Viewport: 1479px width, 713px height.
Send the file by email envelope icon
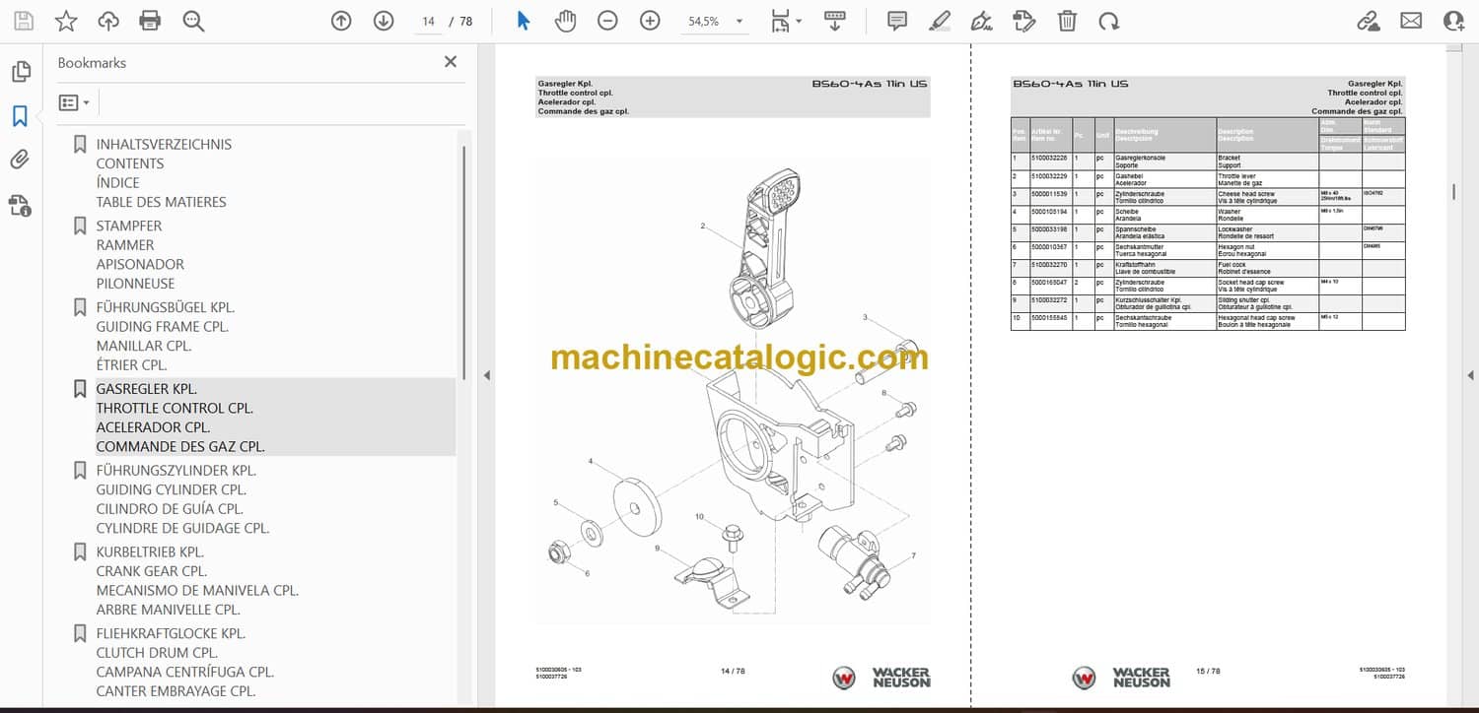click(x=1411, y=21)
